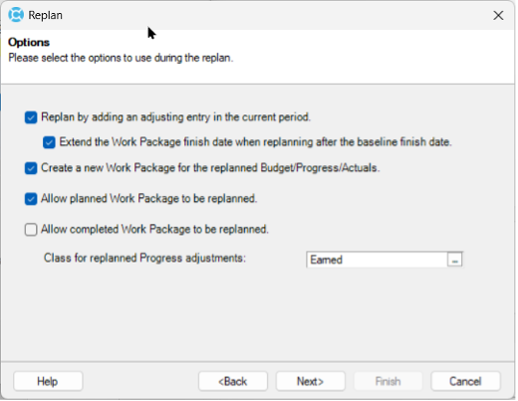Click the Class field showing 'Earned'
The image size is (518, 401).
point(377,260)
